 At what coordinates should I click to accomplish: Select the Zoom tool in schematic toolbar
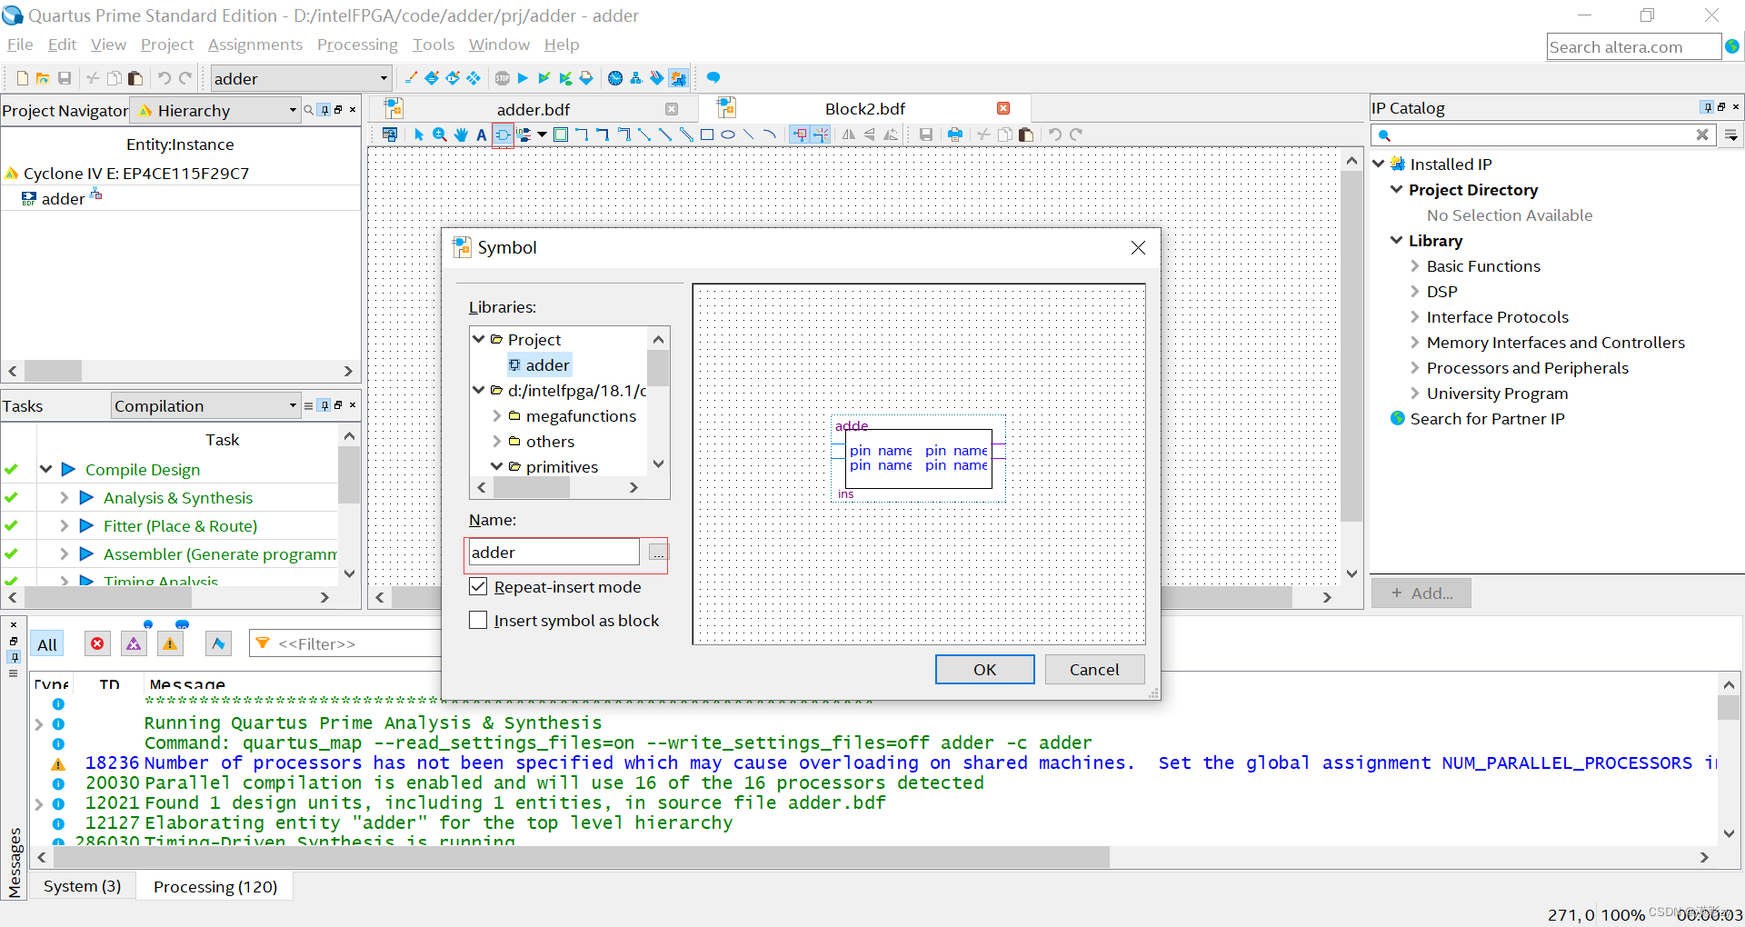[440, 135]
